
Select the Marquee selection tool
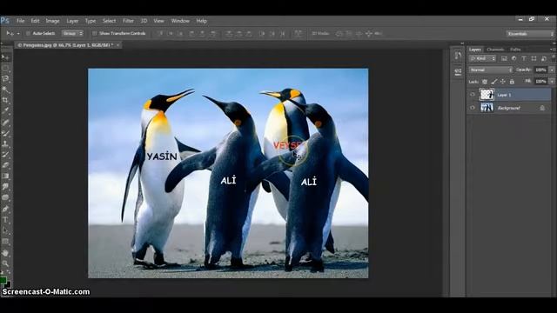click(x=5, y=68)
